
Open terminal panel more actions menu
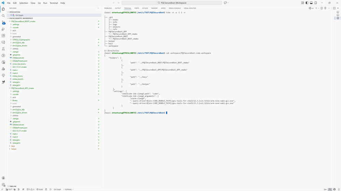pyautogui.click(x=329, y=8)
